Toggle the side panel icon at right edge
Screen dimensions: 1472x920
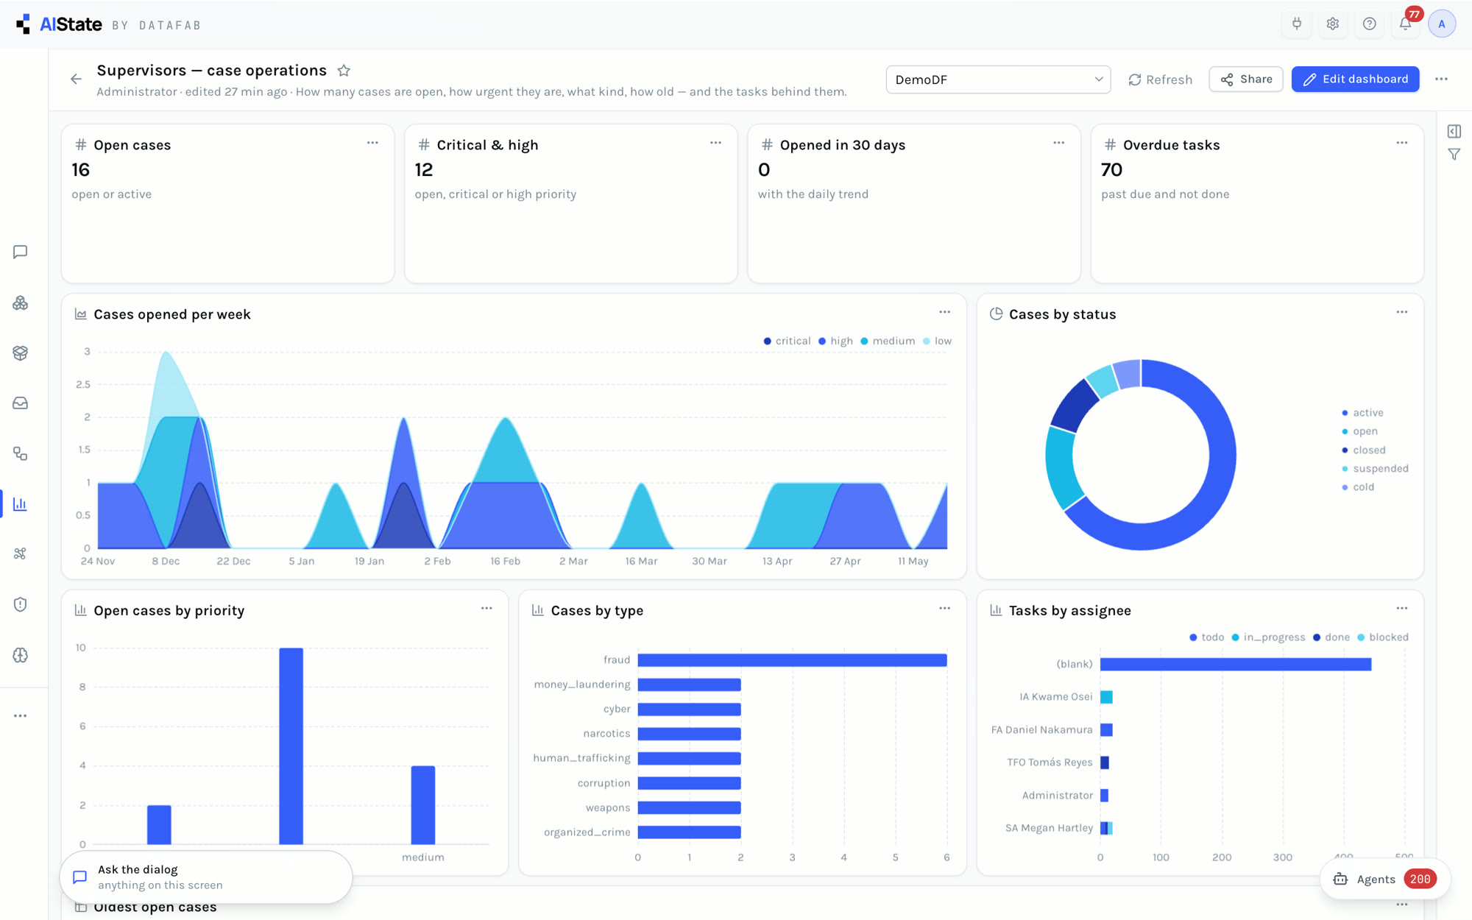point(1454,131)
